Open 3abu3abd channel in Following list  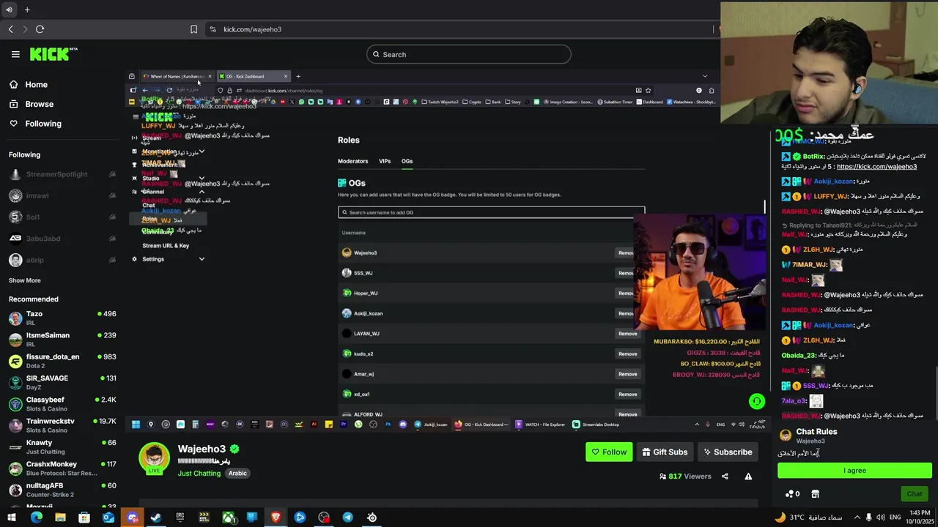pos(62,239)
